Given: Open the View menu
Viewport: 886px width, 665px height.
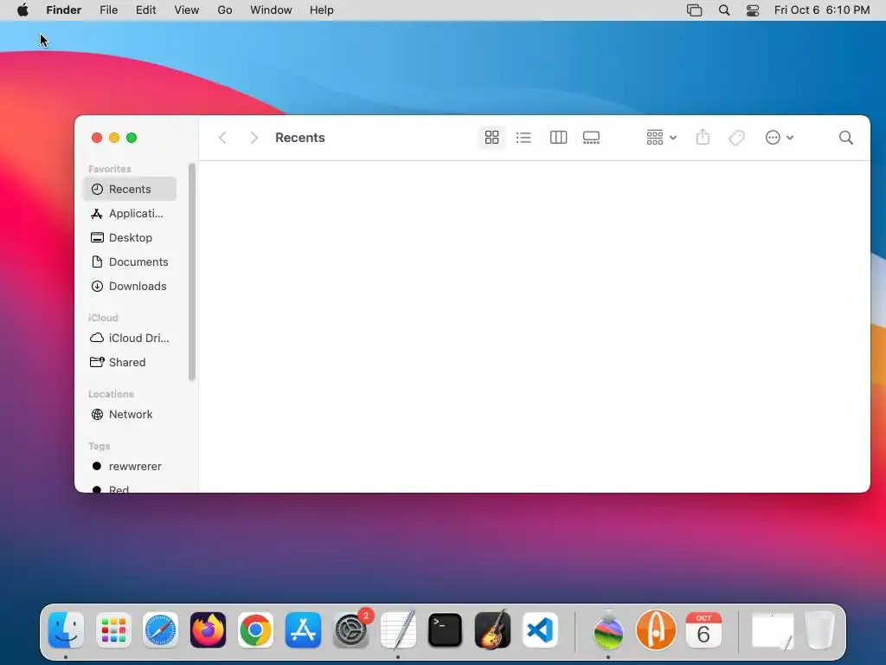Looking at the screenshot, I should click(187, 10).
